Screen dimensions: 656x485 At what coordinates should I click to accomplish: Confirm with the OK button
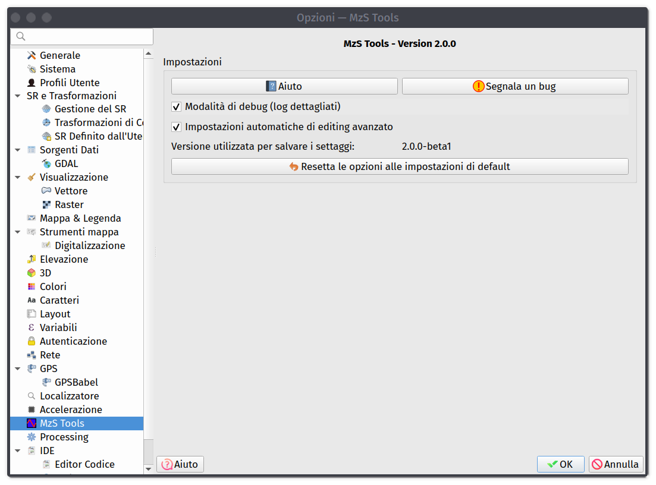(561, 464)
